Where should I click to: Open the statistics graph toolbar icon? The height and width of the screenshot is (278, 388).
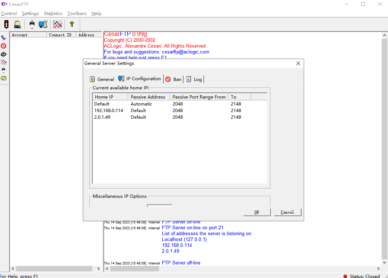click(x=58, y=25)
